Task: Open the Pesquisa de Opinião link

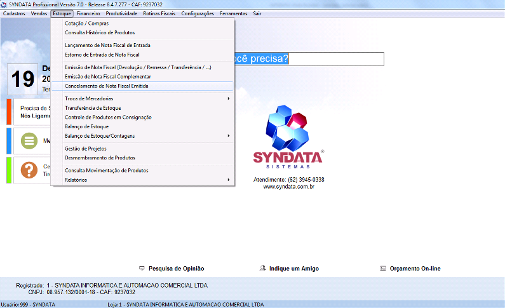Action: click(176, 269)
